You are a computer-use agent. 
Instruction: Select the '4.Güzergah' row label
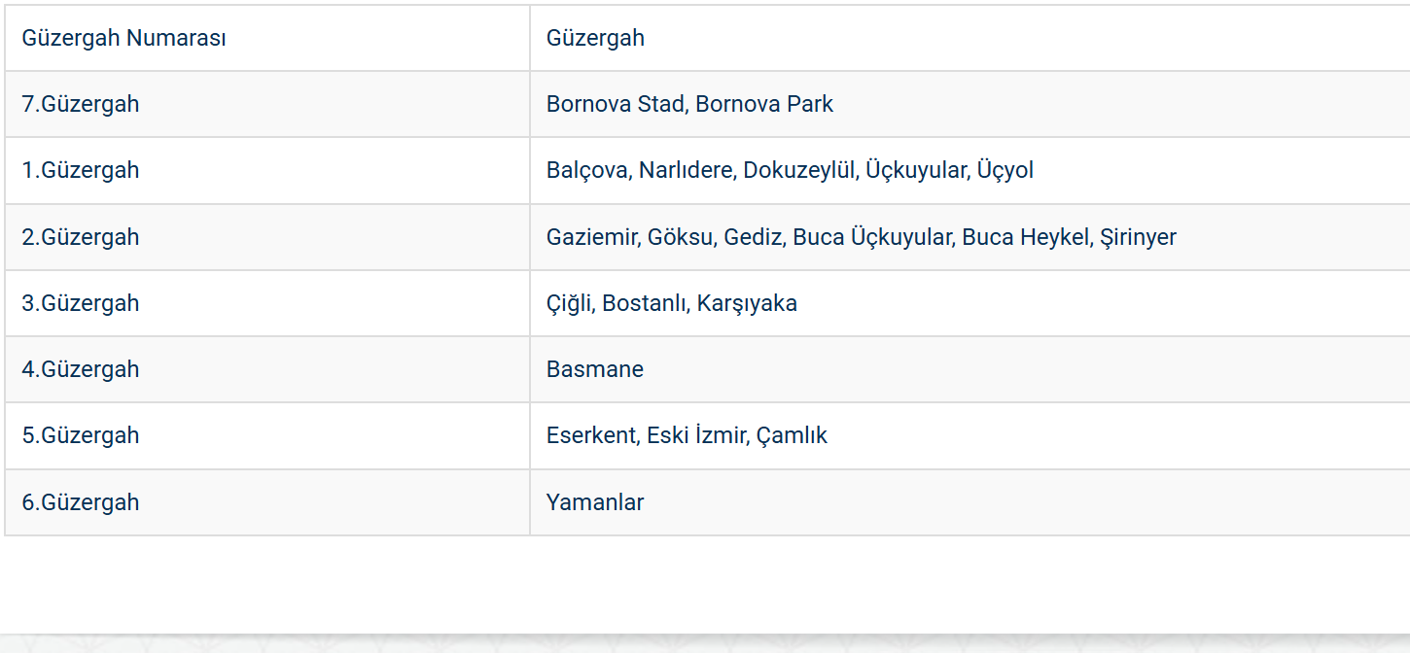pyautogui.click(x=81, y=369)
